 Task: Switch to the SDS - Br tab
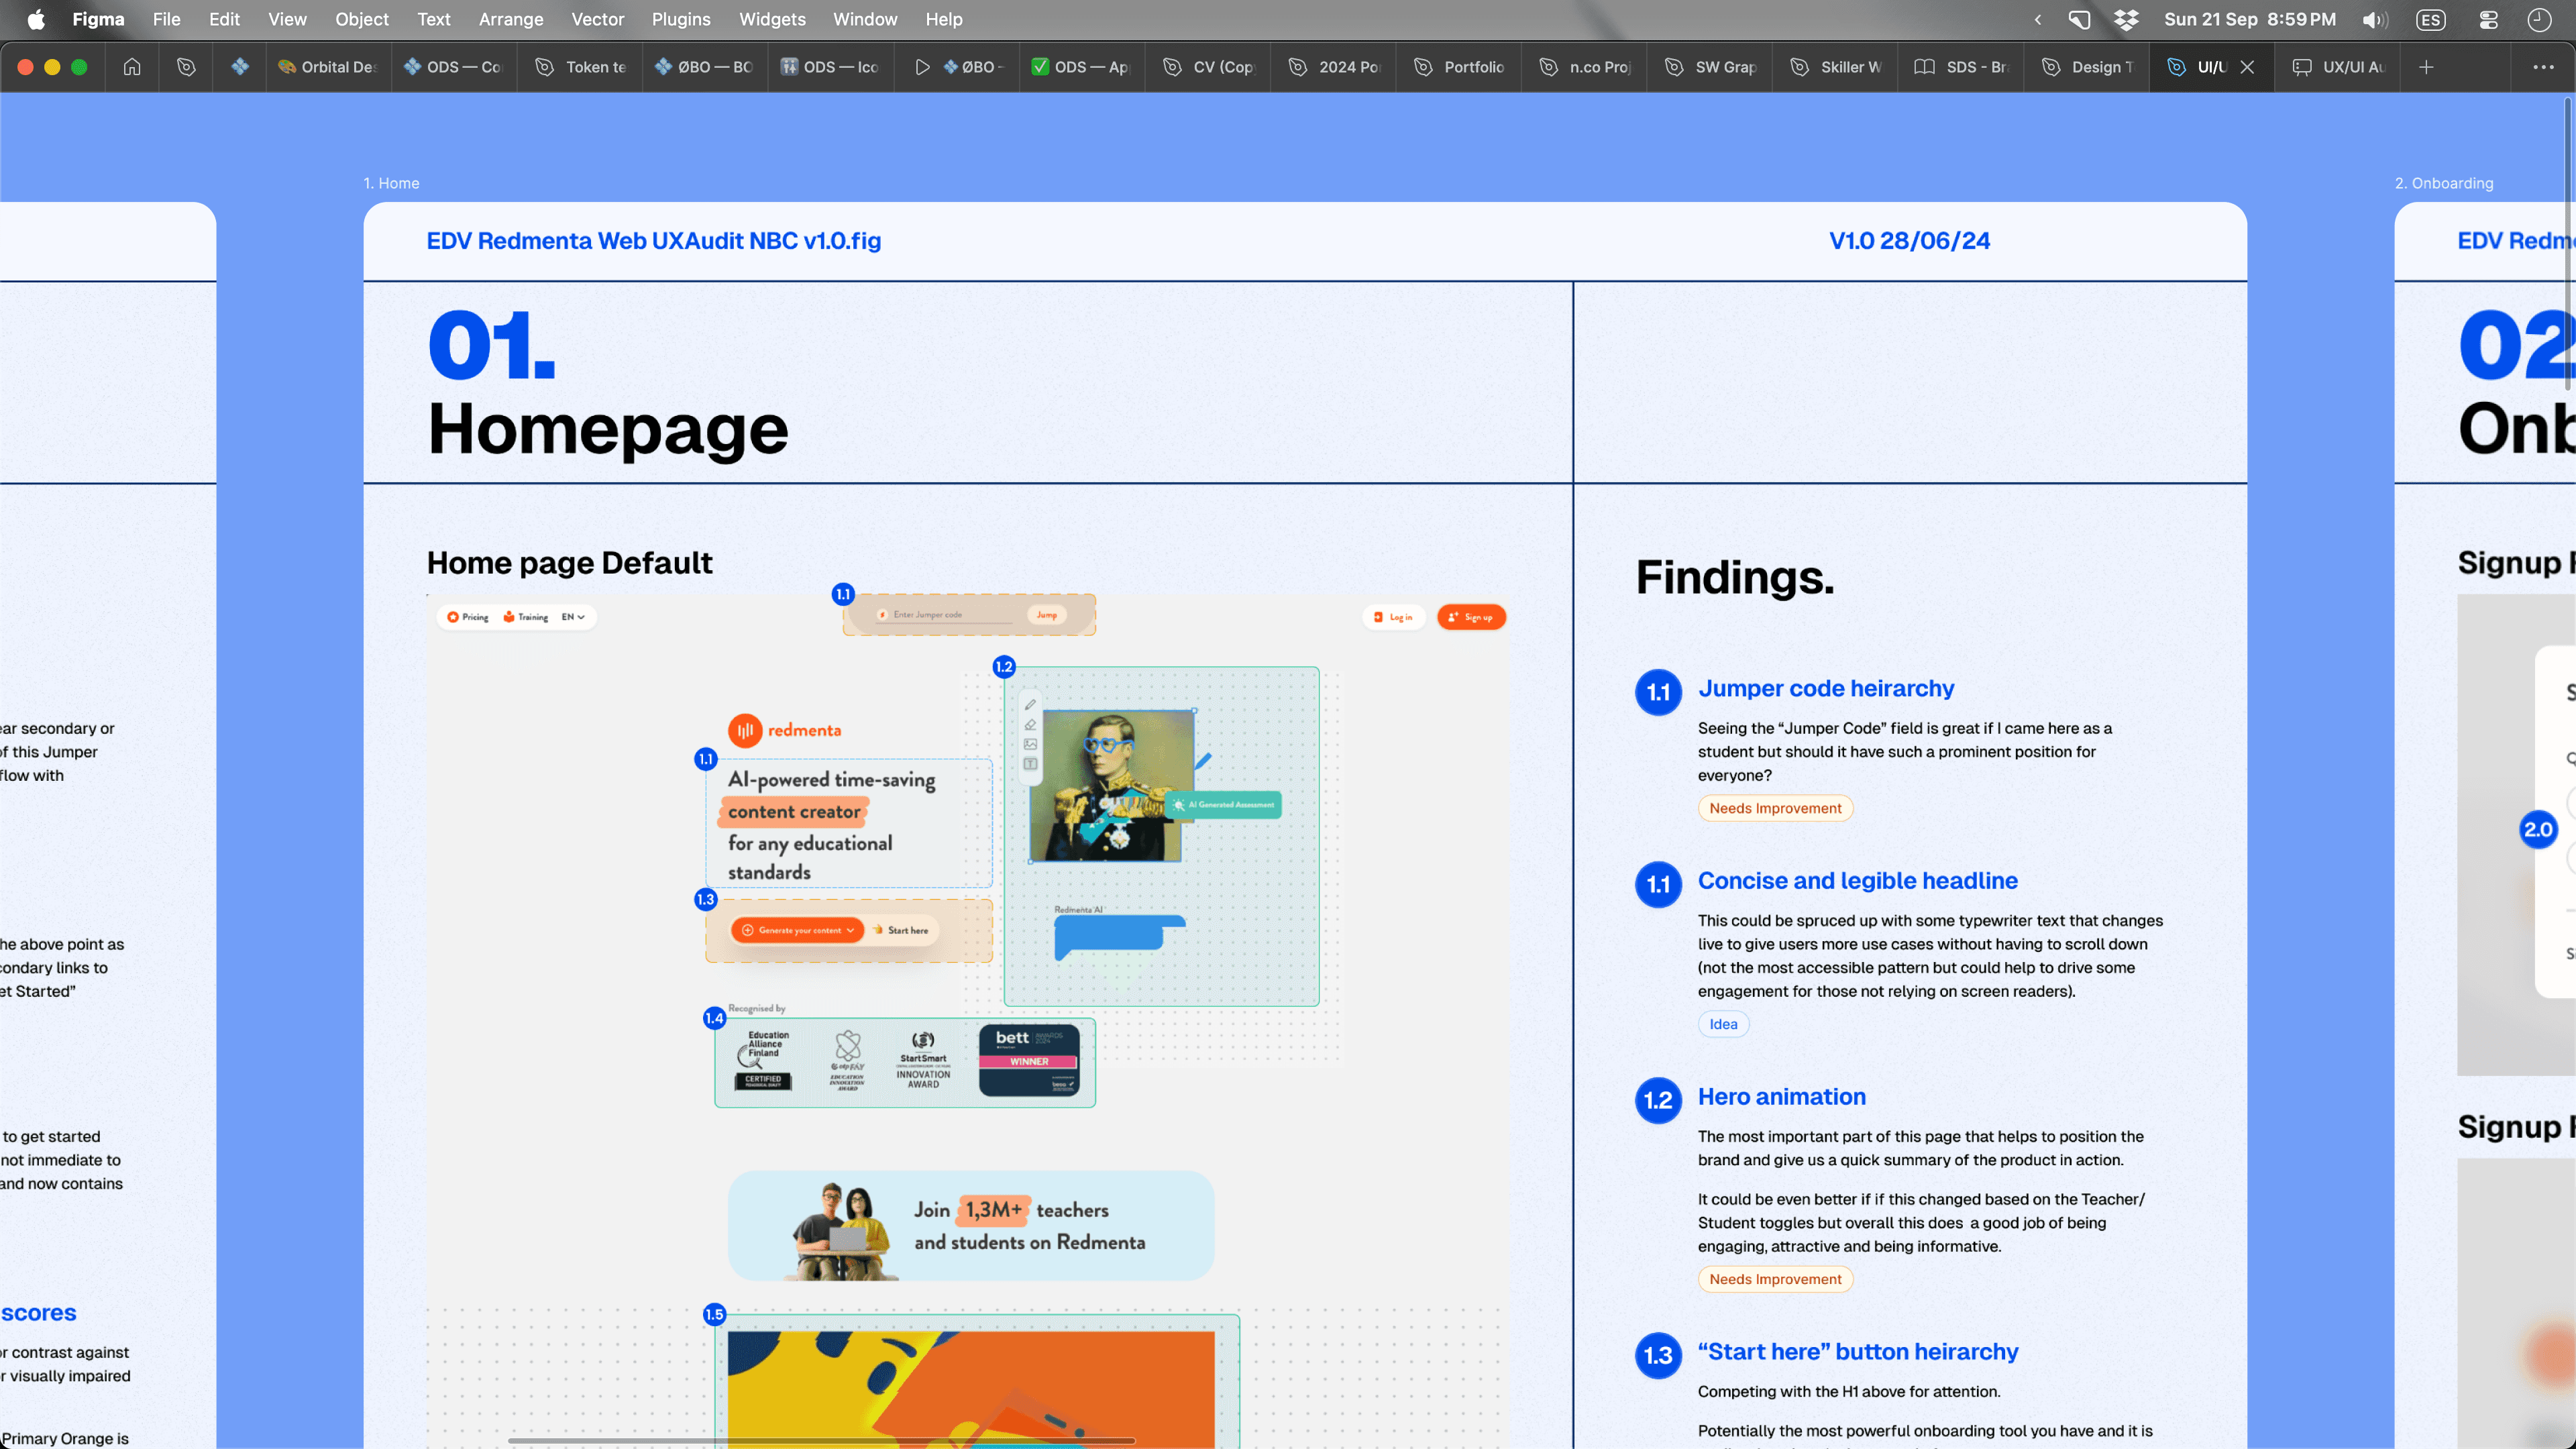coord(1962,67)
